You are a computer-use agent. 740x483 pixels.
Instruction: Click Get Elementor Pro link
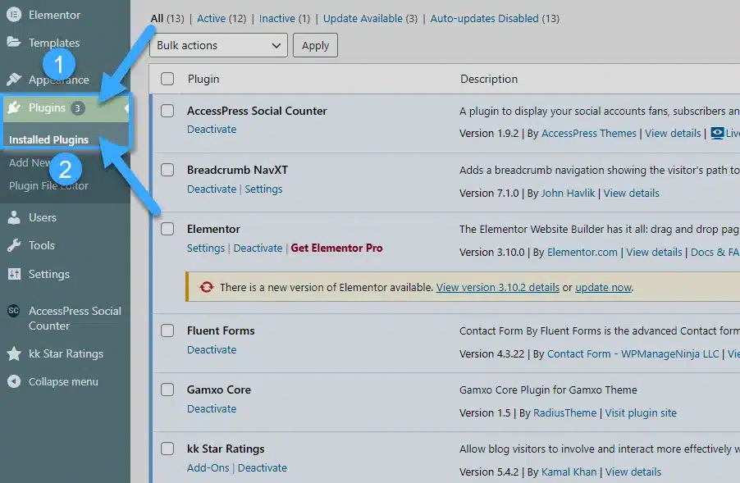(x=336, y=248)
